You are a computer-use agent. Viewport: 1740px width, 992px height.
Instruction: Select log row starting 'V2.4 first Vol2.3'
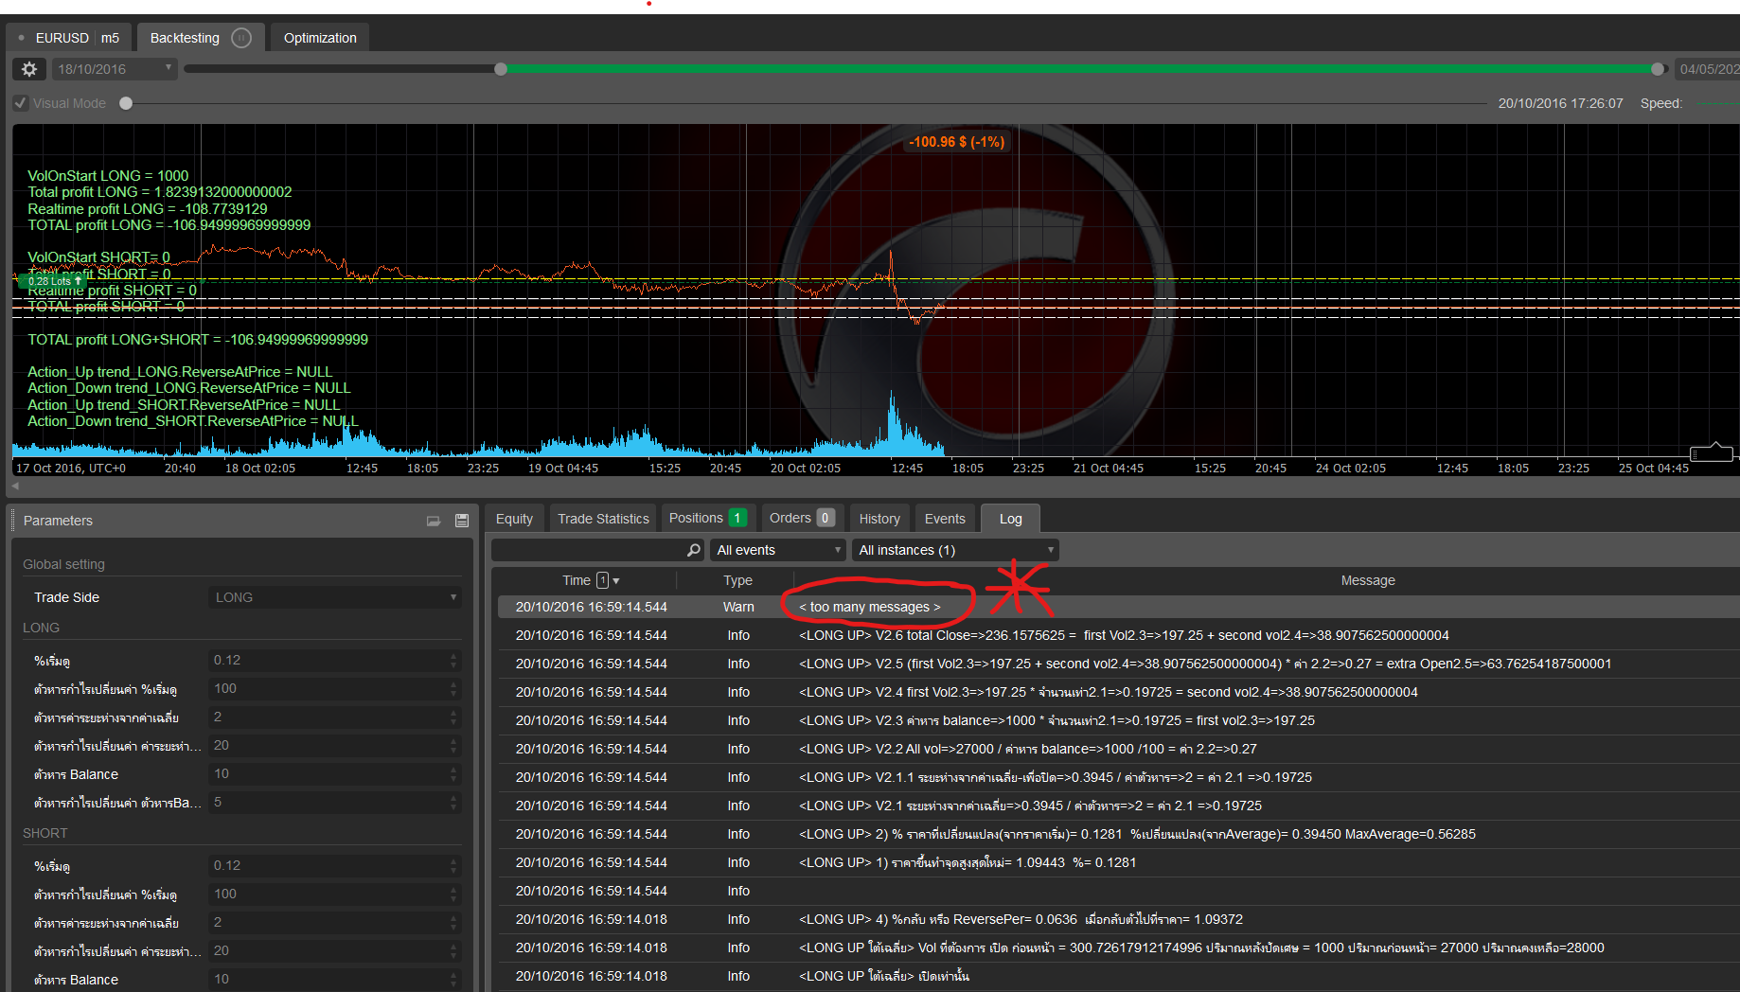[1118, 692]
